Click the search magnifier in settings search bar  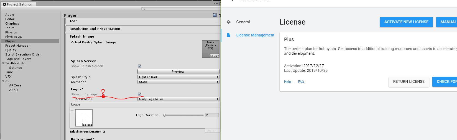tap(143, 9)
